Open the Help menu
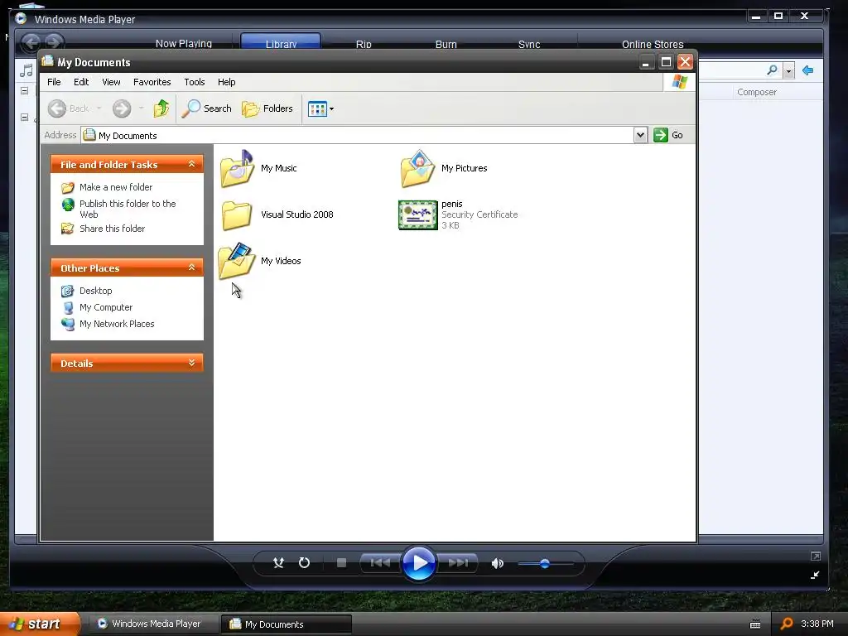The image size is (848, 636). 227,82
